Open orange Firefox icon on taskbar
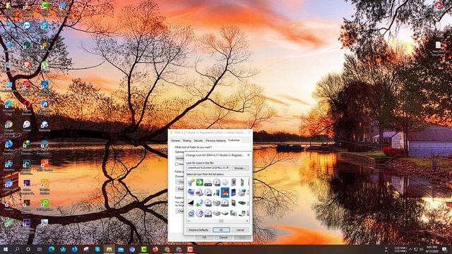The image size is (452, 254). tap(155, 249)
